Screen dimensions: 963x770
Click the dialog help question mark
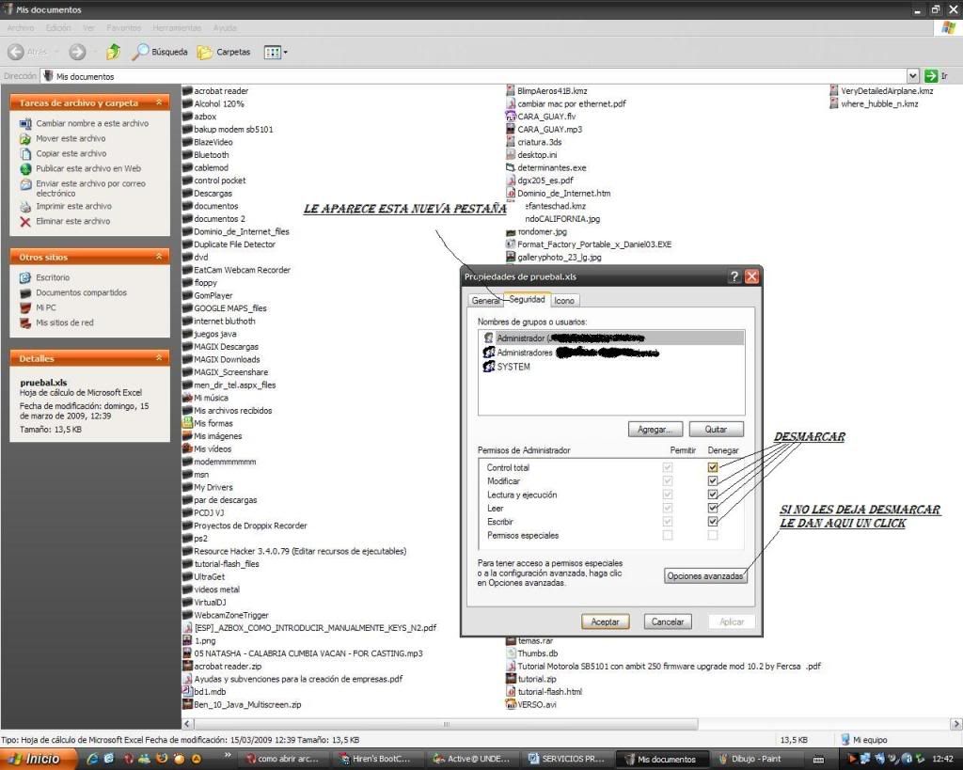(734, 277)
